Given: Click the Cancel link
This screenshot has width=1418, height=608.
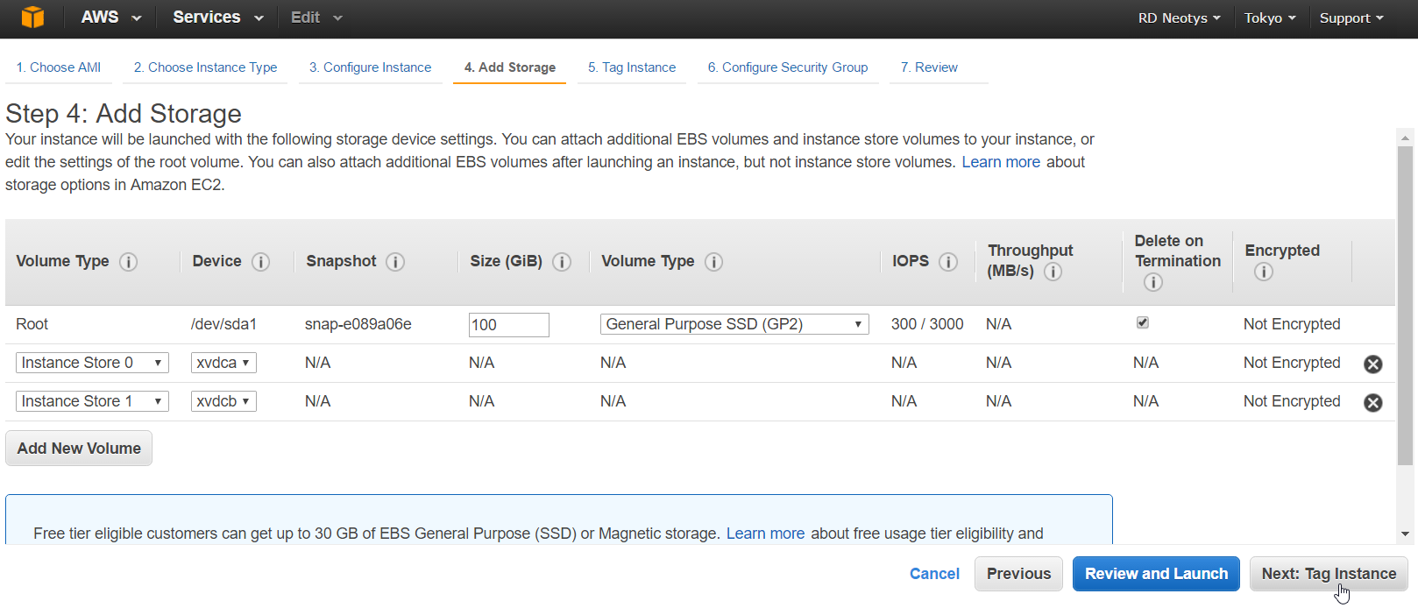Looking at the screenshot, I should tap(934, 574).
